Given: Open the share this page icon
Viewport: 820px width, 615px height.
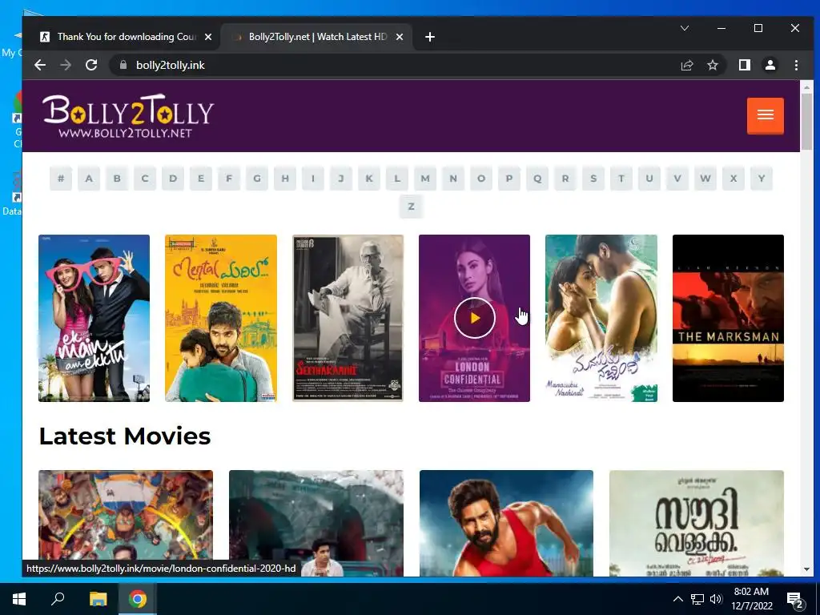Looking at the screenshot, I should (686, 65).
